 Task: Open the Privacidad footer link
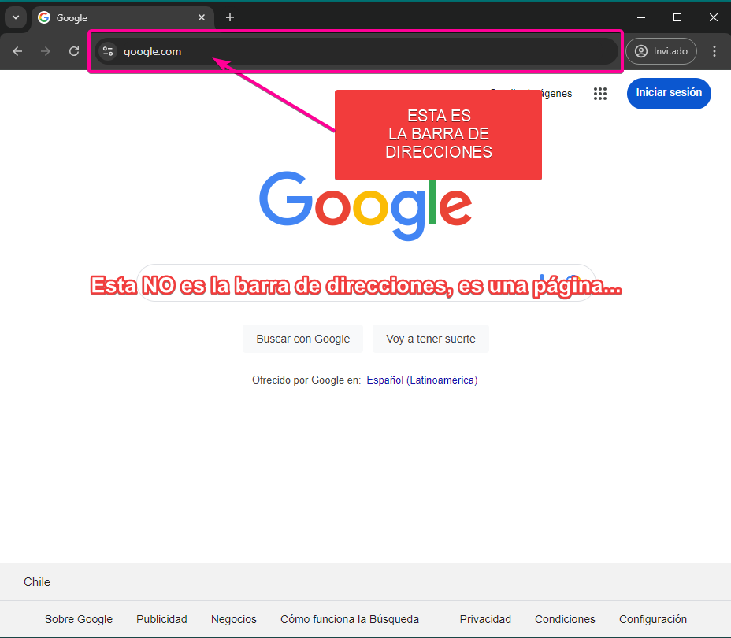(x=485, y=619)
